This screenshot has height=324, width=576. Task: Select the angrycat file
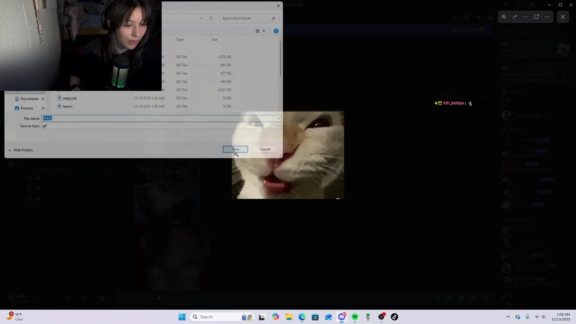(x=69, y=98)
